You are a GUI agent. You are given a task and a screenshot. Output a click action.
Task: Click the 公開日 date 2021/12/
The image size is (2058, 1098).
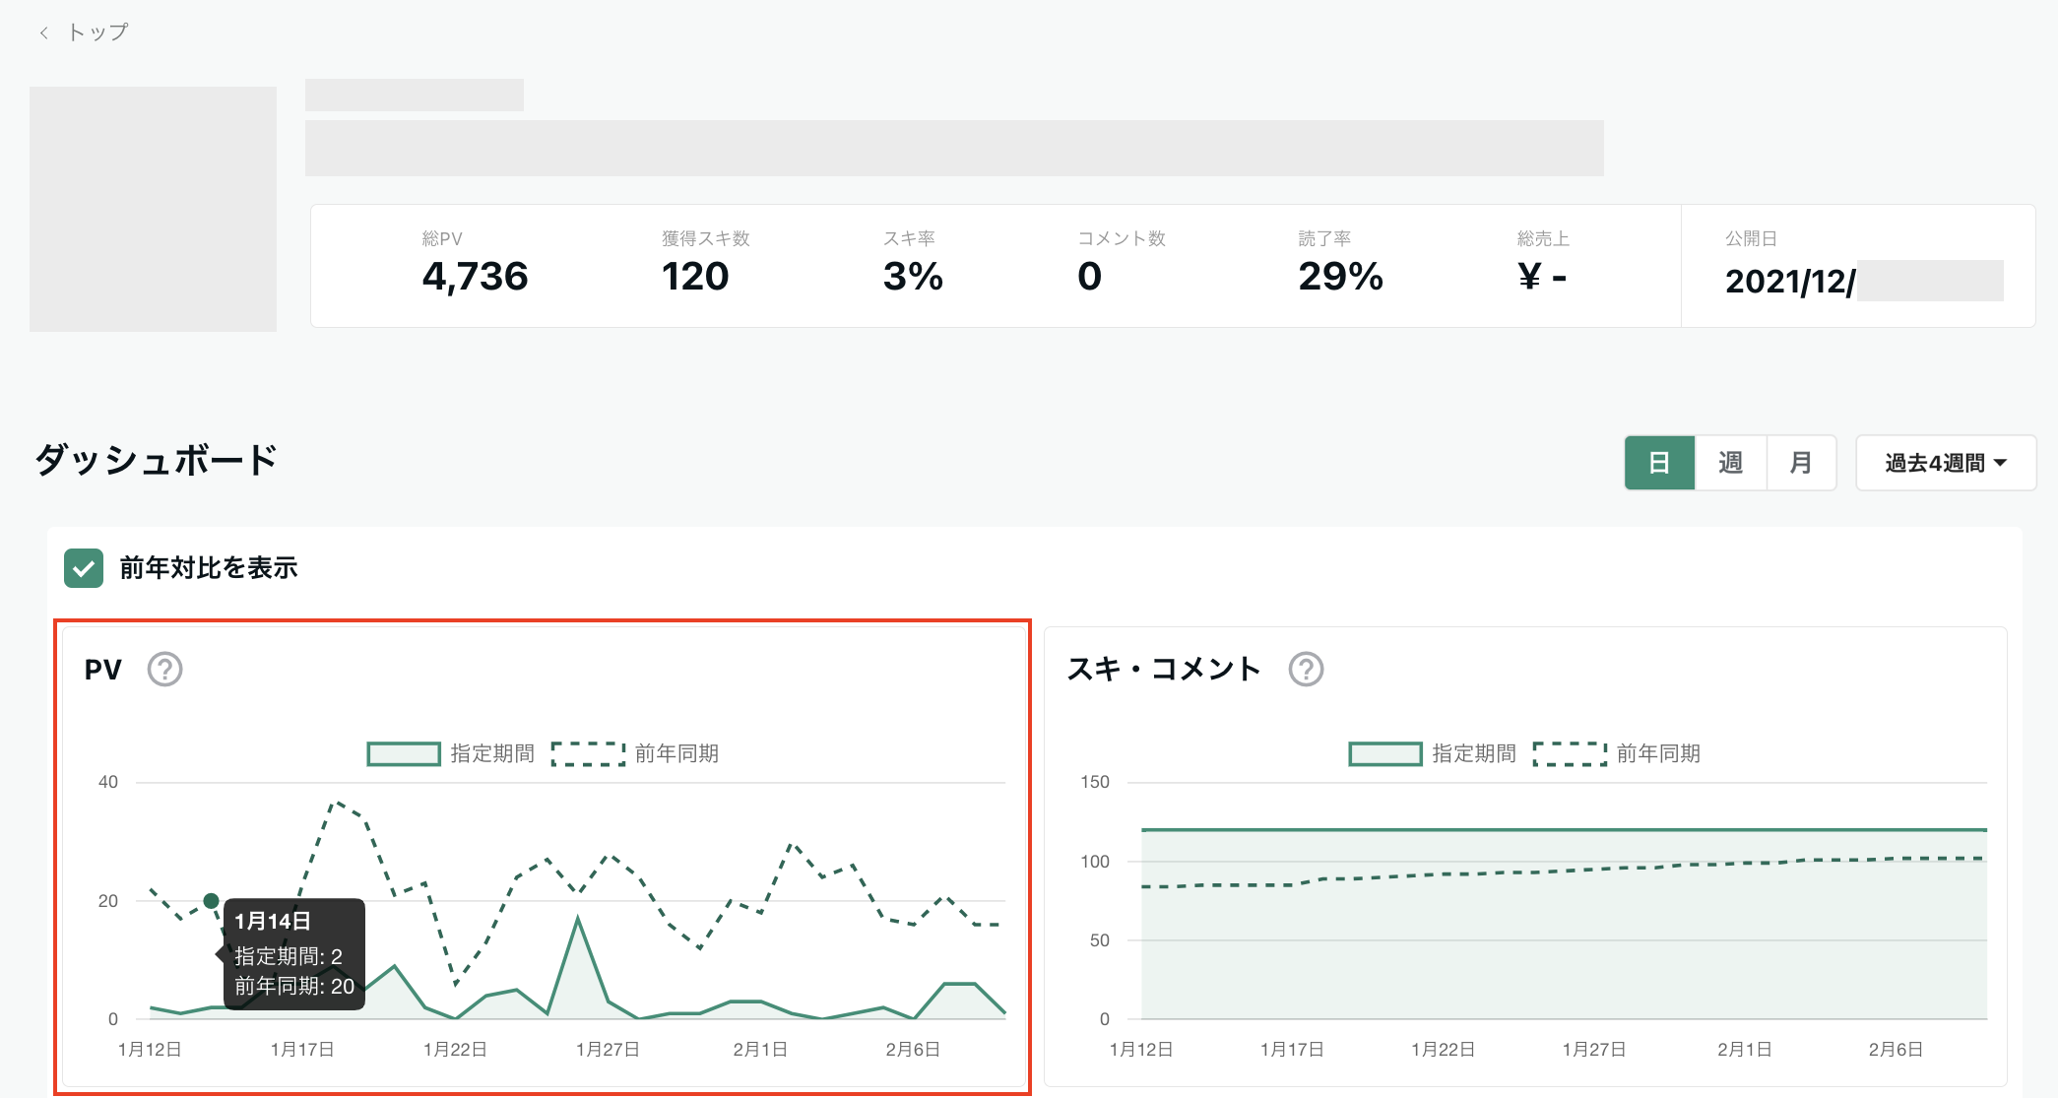tap(1790, 282)
